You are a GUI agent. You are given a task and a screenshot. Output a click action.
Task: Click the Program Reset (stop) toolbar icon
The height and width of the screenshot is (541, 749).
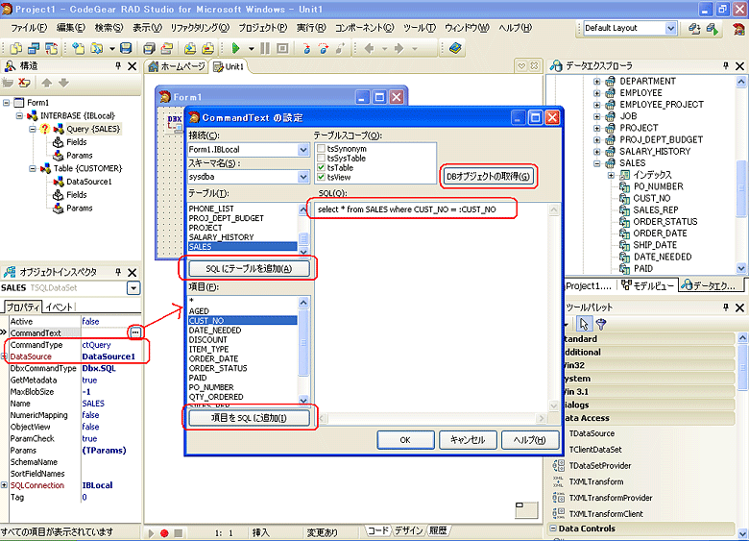coord(282,48)
